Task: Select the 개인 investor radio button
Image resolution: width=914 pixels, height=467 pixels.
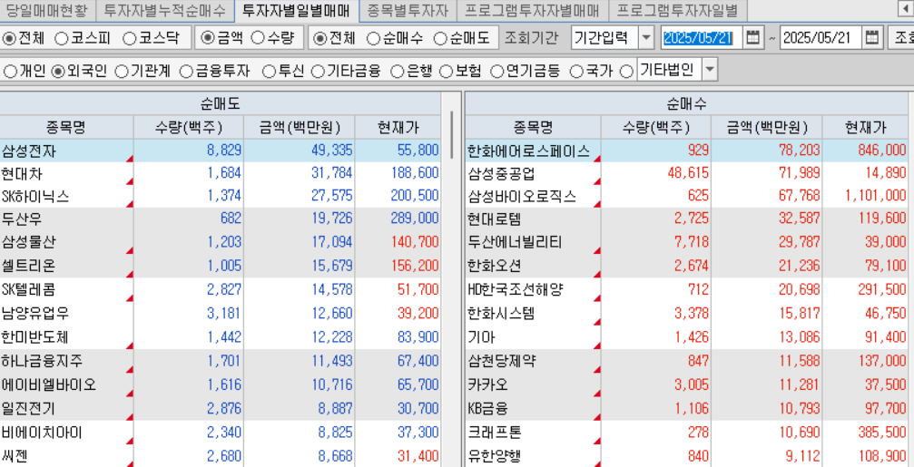Action: pyautogui.click(x=10, y=71)
